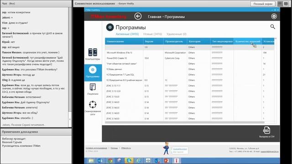Click the superhero mascot figure
The width and height of the screenshot is (292, 164).
click(166, 149)
